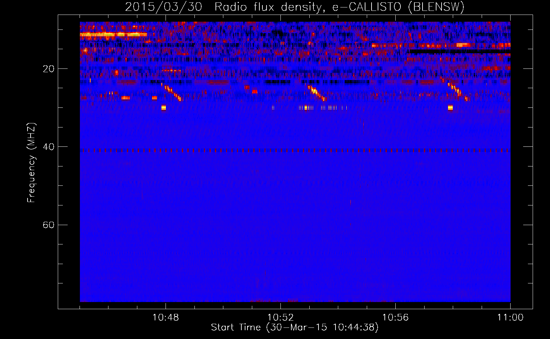
Task: Click the 40 MHz frequency tick label
Action: click(x=49, y=147)
